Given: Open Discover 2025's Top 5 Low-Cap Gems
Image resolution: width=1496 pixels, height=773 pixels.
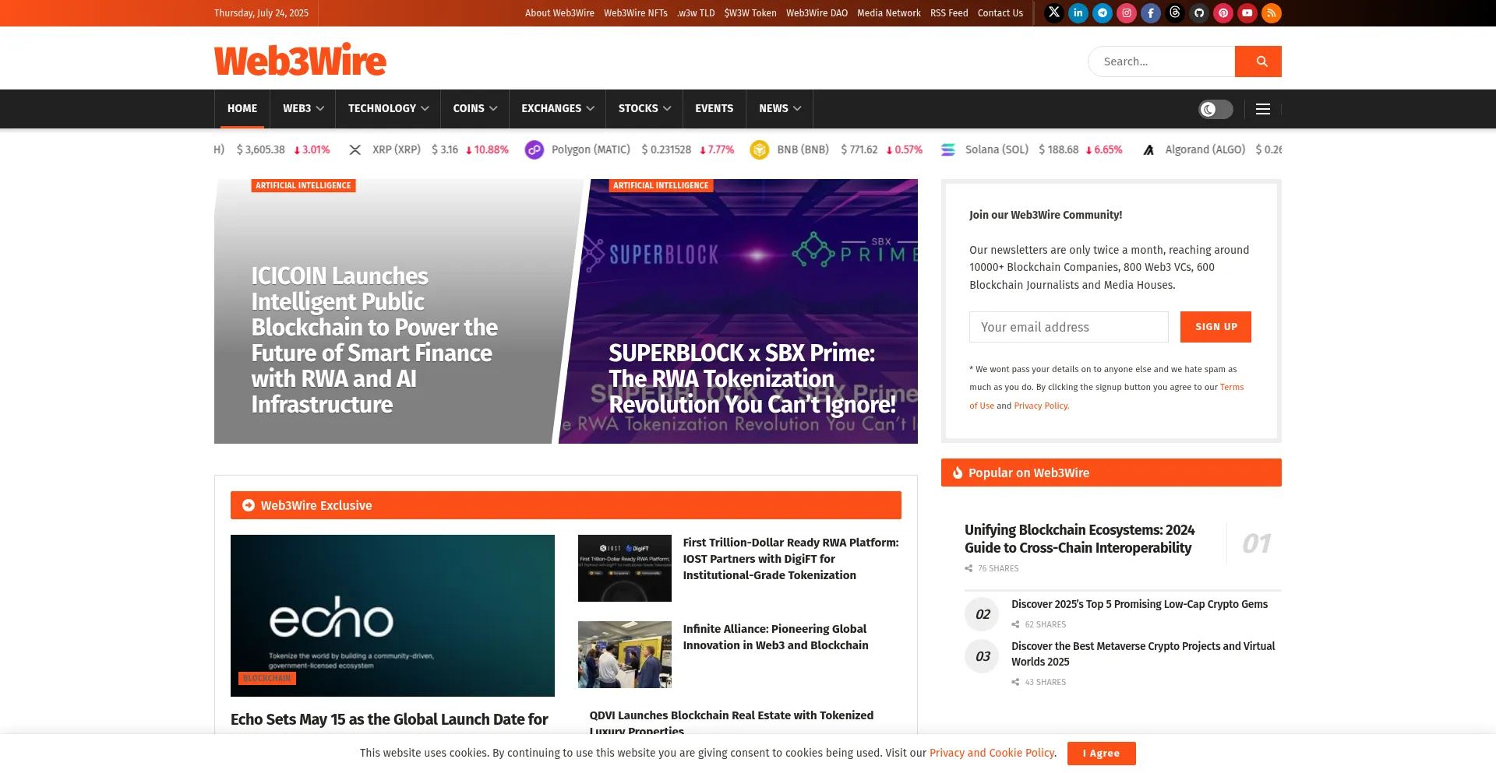Looking at the screenshot, I should [1139, 604].
